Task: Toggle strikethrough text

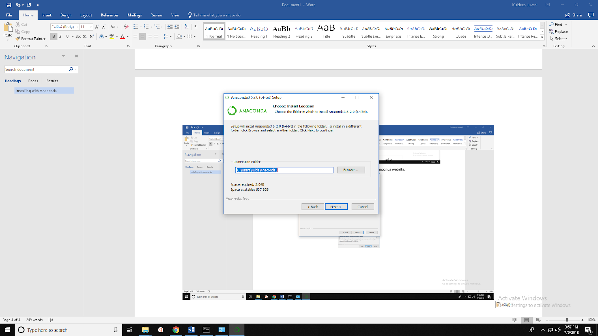Action: click(x=78, y=36)
